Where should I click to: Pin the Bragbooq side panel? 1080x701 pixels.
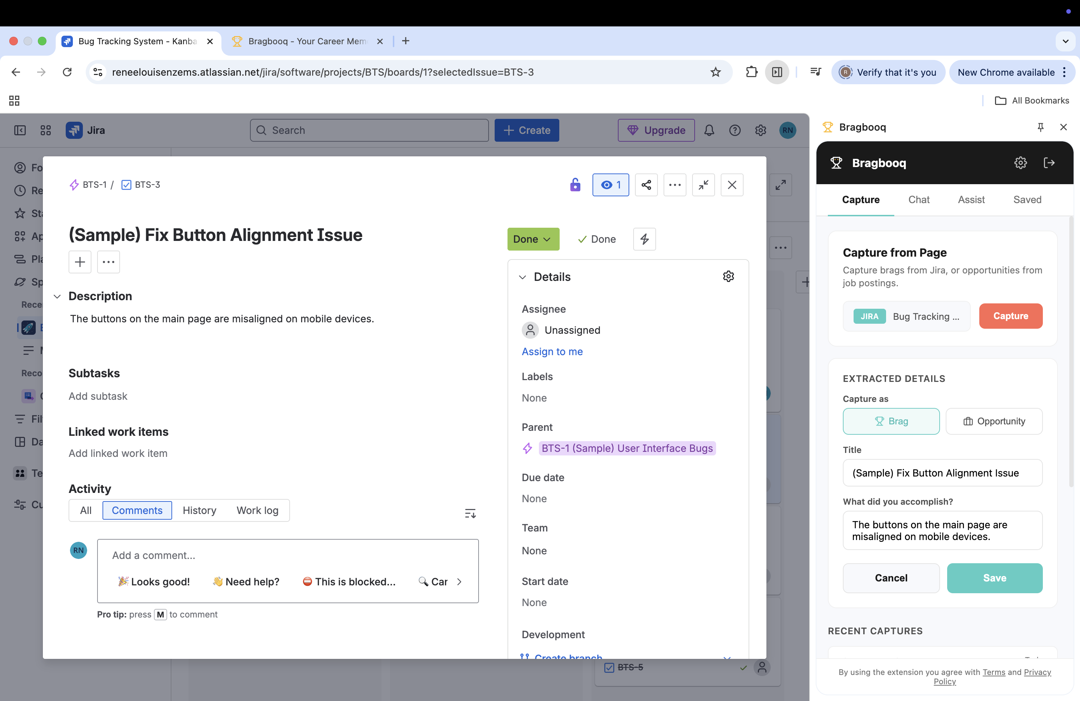(1040, 127)
